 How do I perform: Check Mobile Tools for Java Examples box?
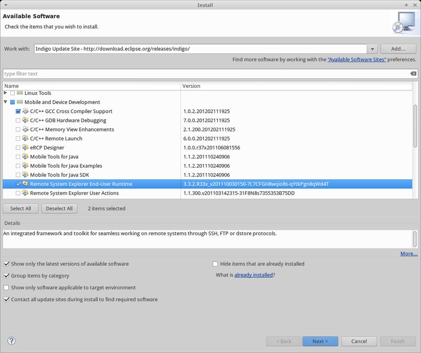tap(18, 166)
